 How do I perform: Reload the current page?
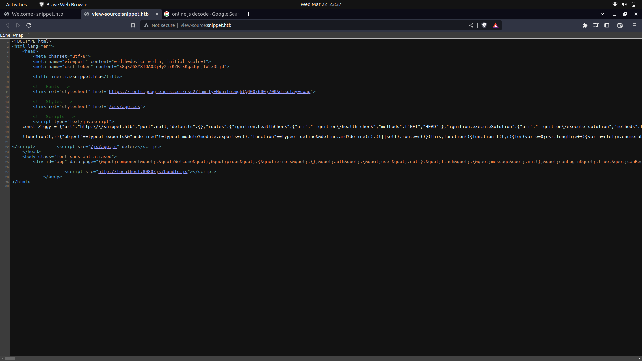[29, 25]
